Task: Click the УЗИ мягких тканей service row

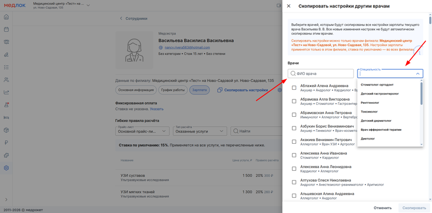Action: point(199,194)
